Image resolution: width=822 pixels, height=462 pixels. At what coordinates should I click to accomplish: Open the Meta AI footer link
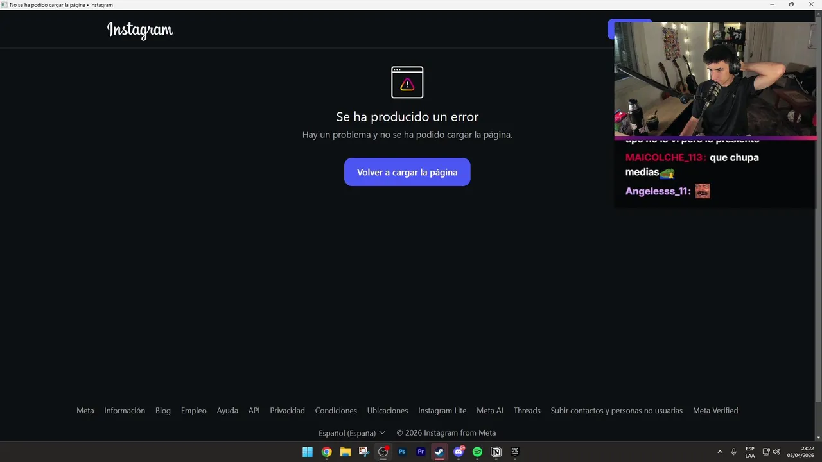coord(490,411)
